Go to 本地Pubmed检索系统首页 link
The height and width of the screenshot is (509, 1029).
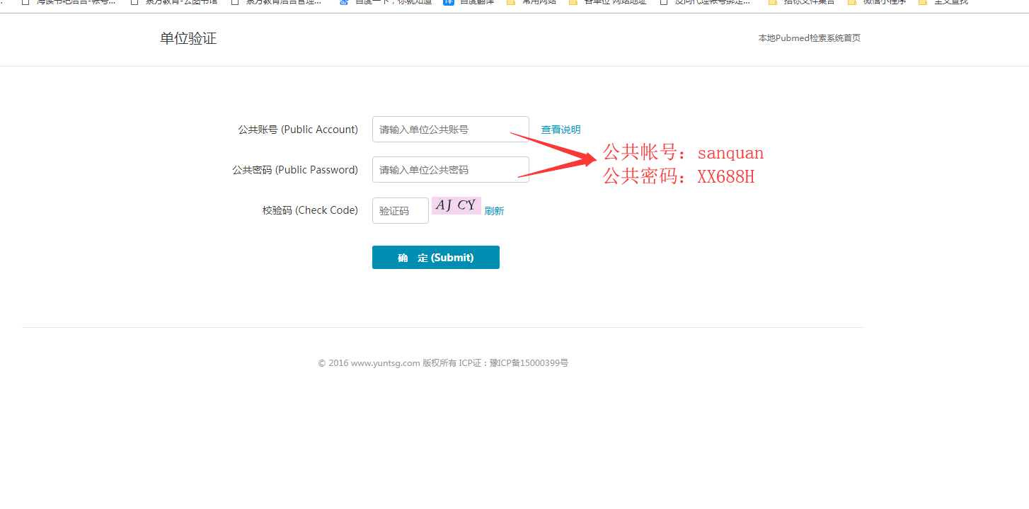point(809,38)
